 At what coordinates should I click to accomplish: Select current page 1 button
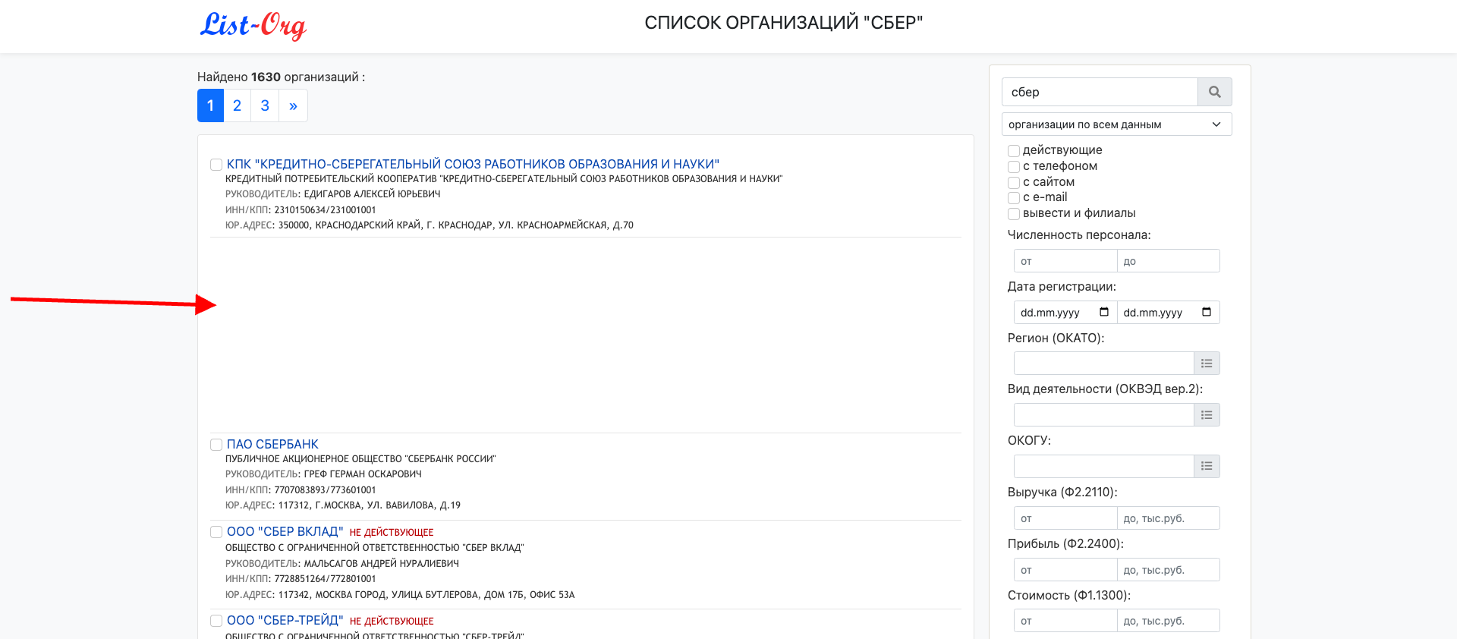point(210,105)
